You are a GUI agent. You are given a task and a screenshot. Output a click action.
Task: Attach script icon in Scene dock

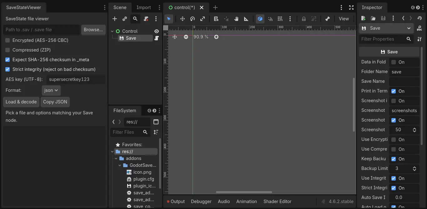coord(146,19)
